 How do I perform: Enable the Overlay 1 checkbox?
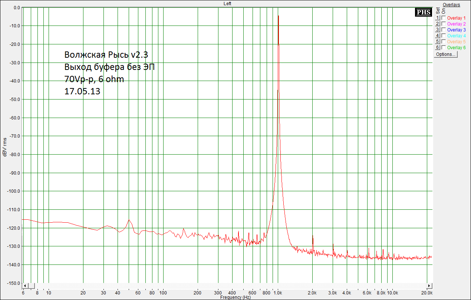click(444, 18)
